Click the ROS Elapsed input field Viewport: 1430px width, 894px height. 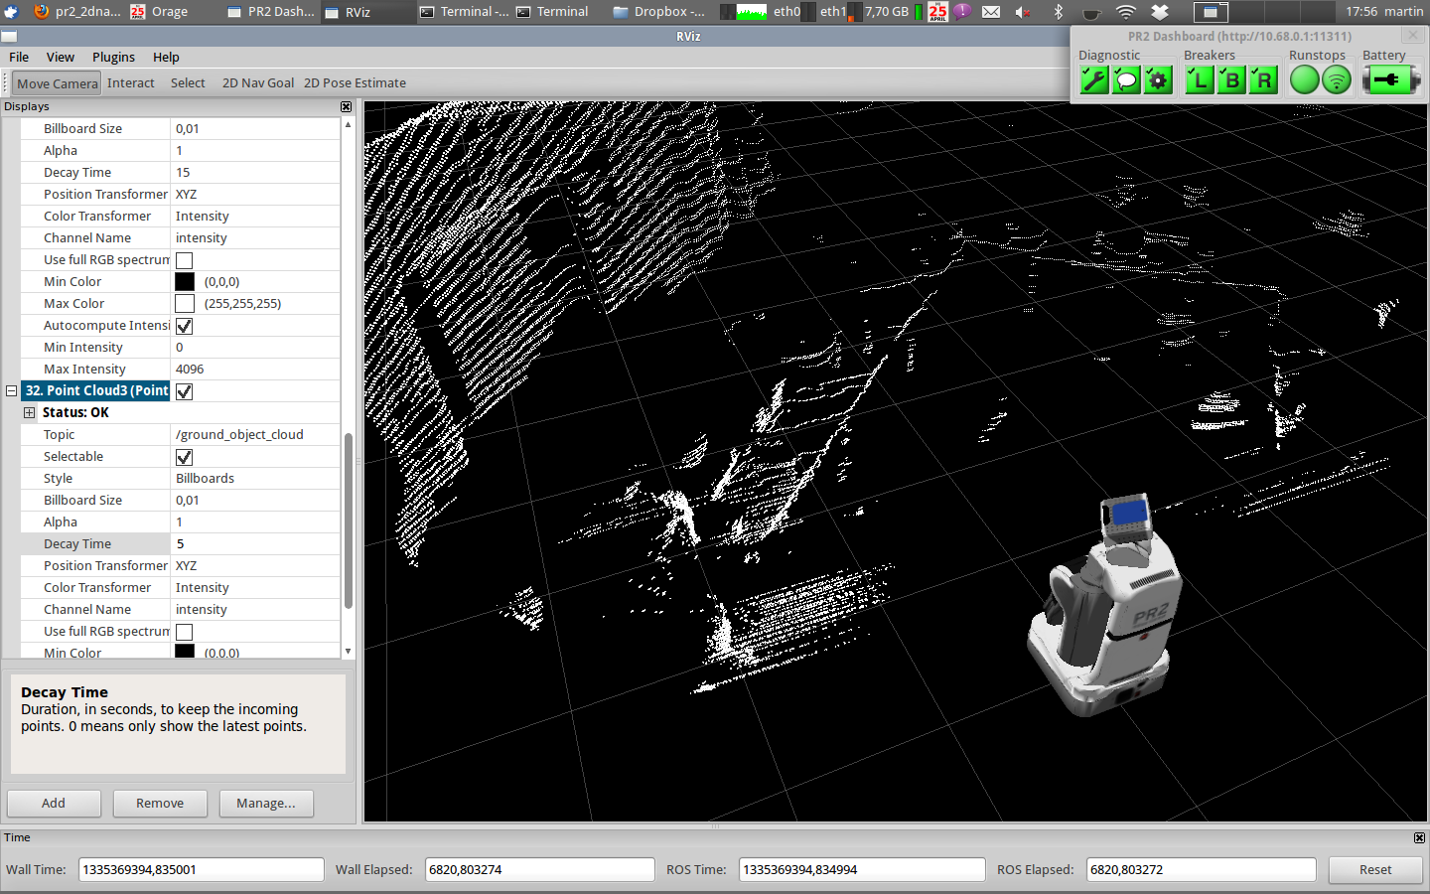1201,869
